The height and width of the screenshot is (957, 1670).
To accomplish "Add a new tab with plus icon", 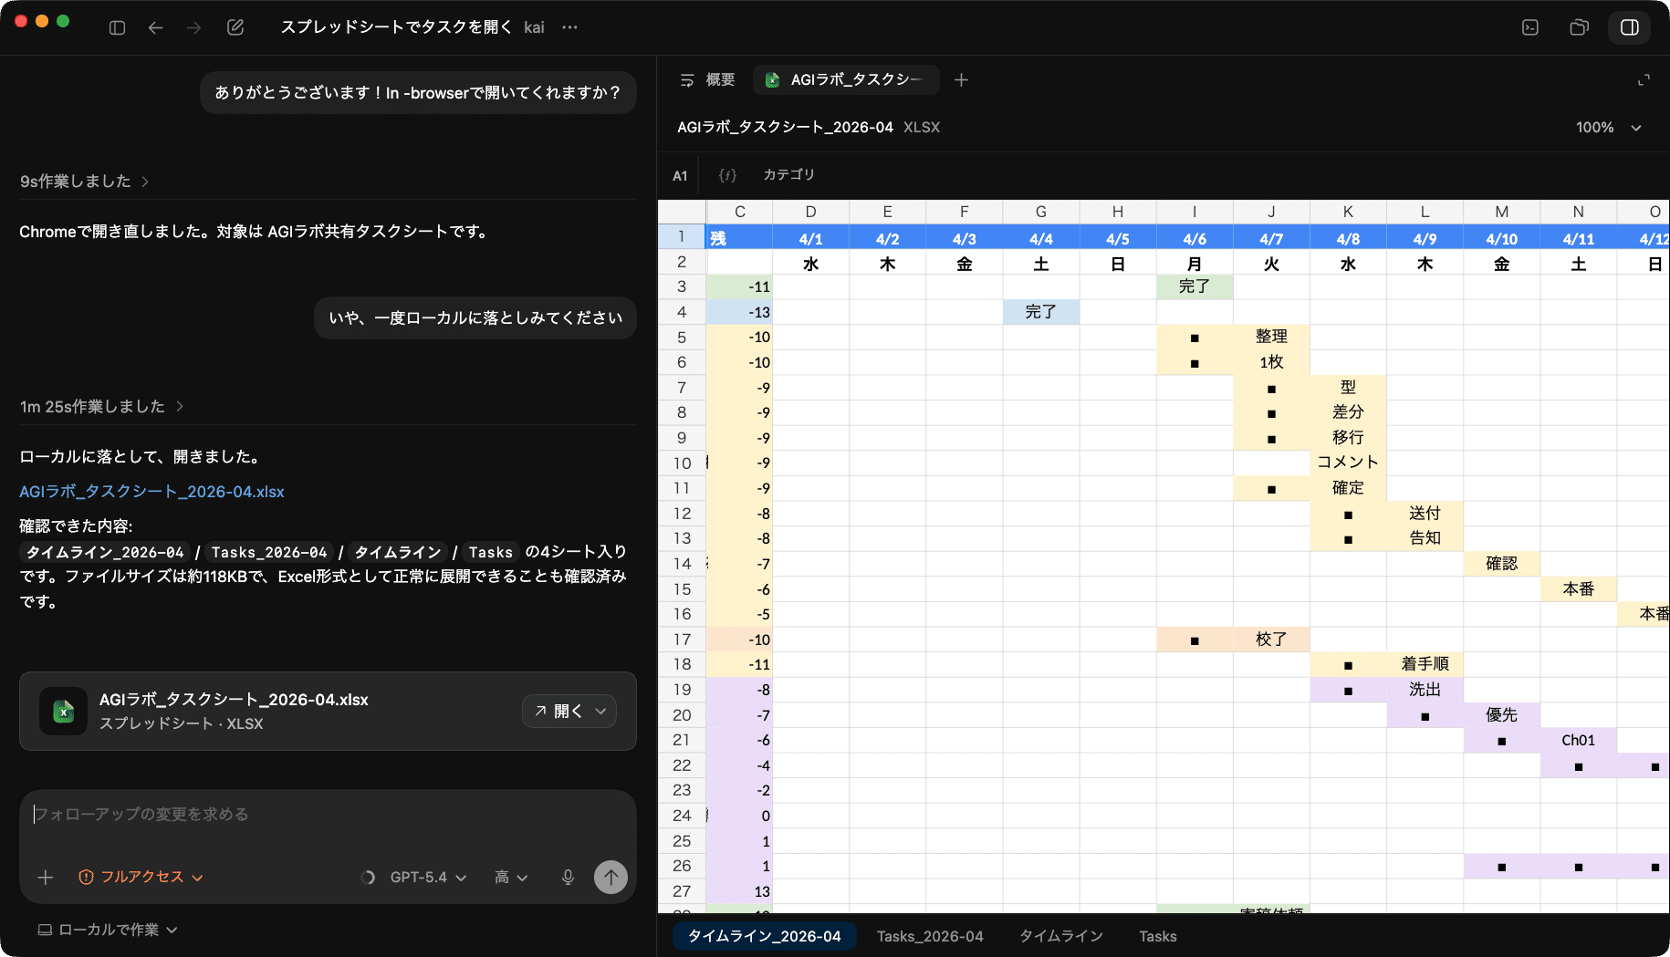I will point(961,80).
